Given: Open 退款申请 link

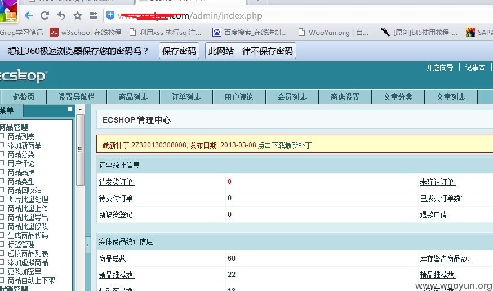Looking at the screenshot, I should tap(434, 214).
